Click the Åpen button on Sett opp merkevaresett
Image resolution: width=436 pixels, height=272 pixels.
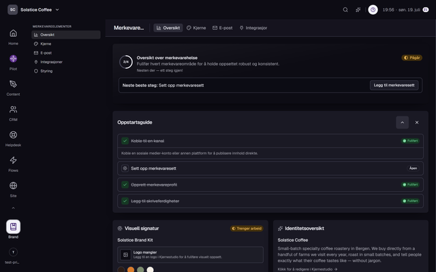pos(413,168)
